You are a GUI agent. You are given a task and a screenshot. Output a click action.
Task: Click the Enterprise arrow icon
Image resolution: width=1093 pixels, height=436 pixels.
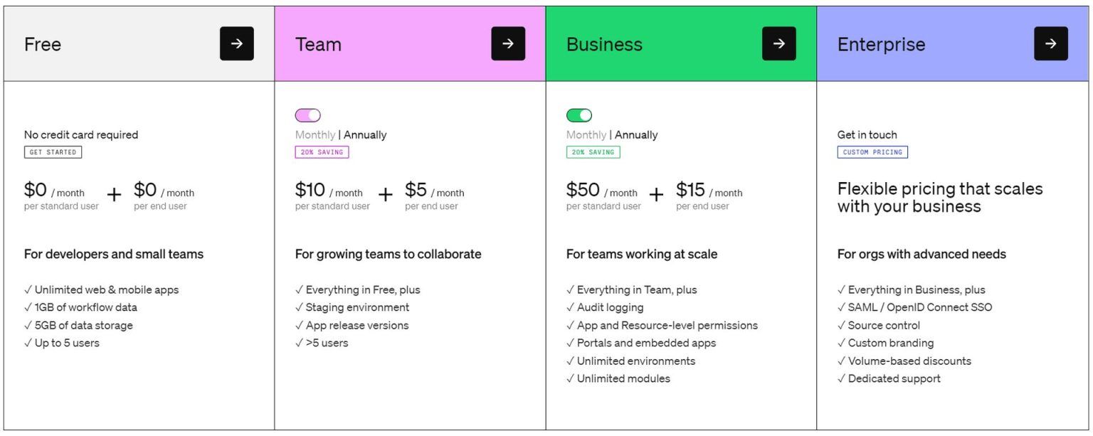coord(1051,43)
